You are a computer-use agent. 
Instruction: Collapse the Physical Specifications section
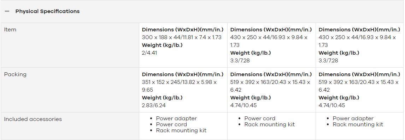point(202,11)
